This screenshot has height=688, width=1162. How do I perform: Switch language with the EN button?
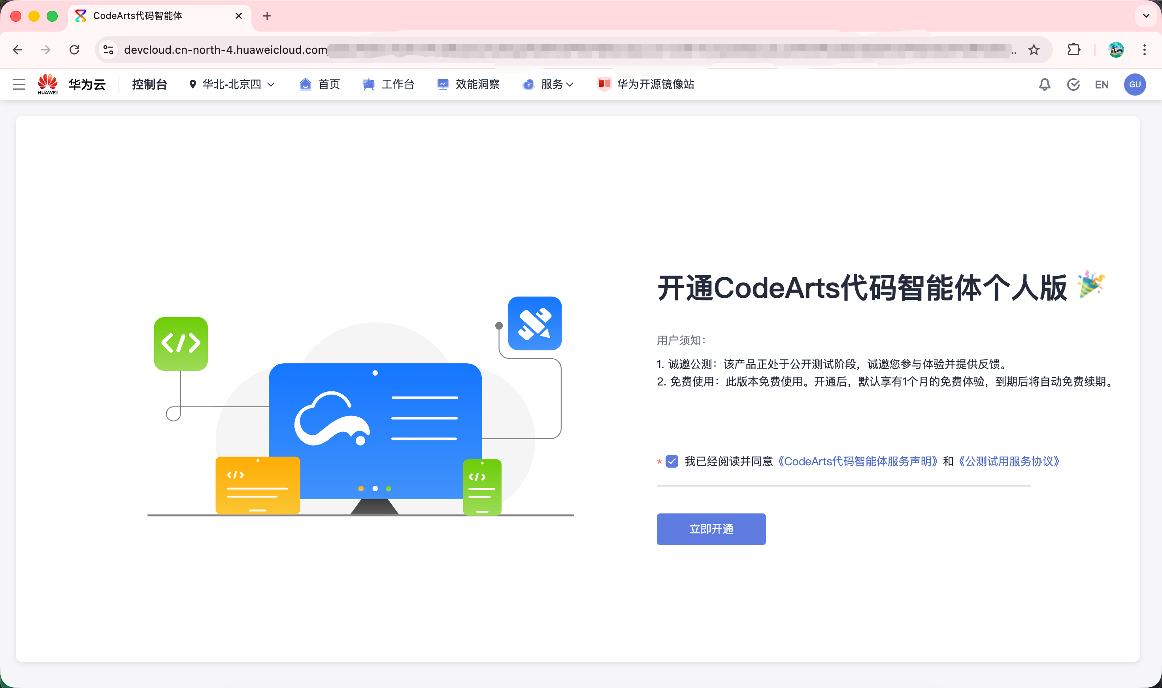pyautogui.click(x=1101, y=85)
